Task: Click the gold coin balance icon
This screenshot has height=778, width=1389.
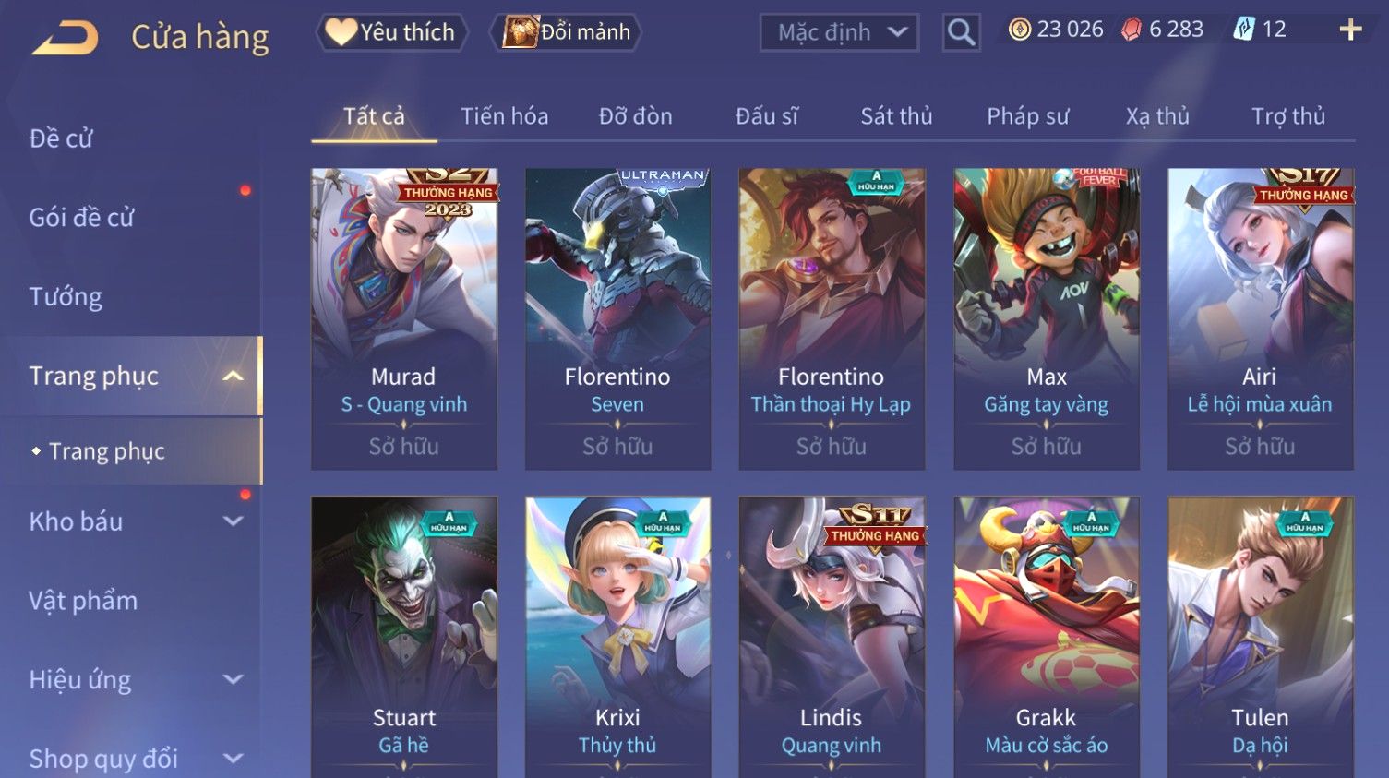Action: tap(1019, 30)
